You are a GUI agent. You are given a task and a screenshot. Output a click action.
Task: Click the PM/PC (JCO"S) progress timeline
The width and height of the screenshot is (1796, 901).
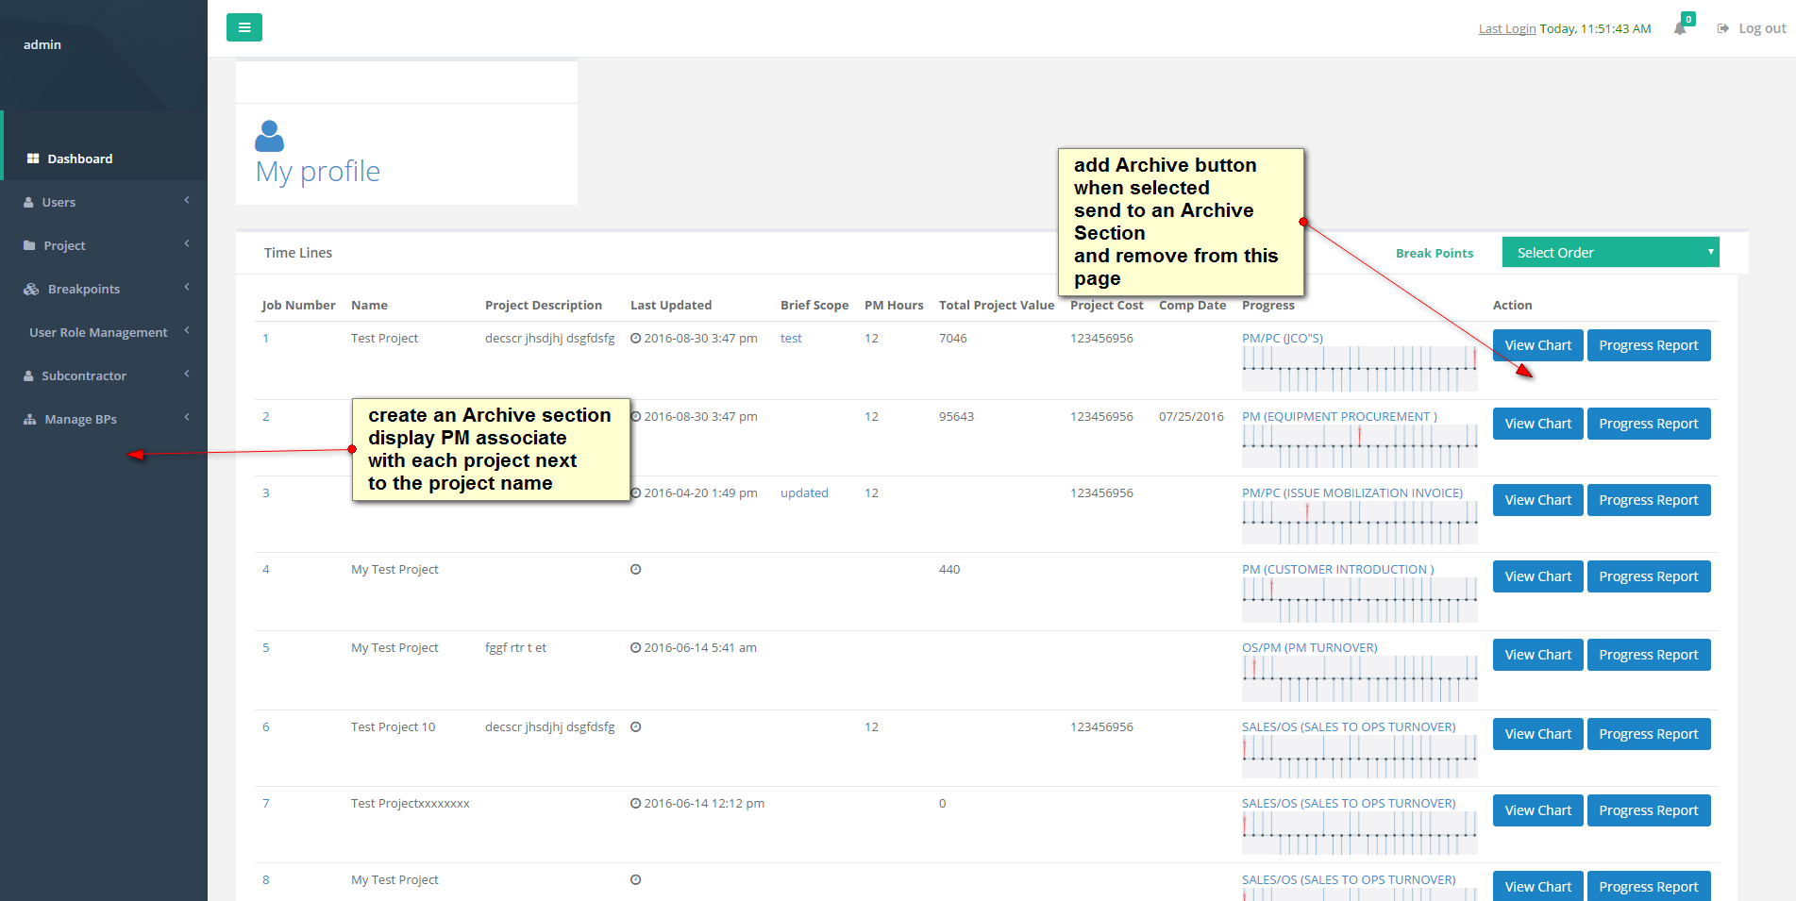tap(1360, 369)
